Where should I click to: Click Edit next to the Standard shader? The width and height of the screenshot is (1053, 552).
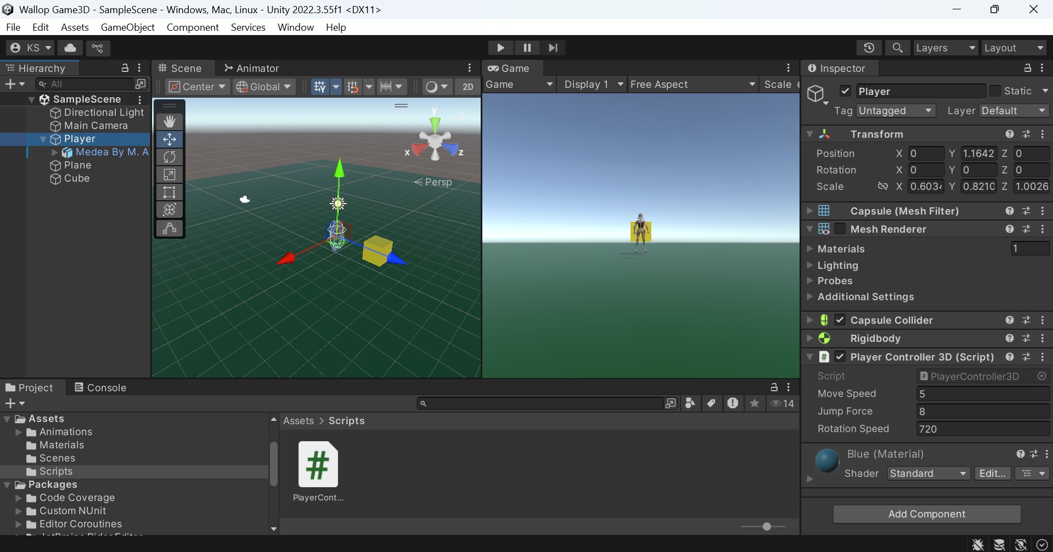[993, 473]
